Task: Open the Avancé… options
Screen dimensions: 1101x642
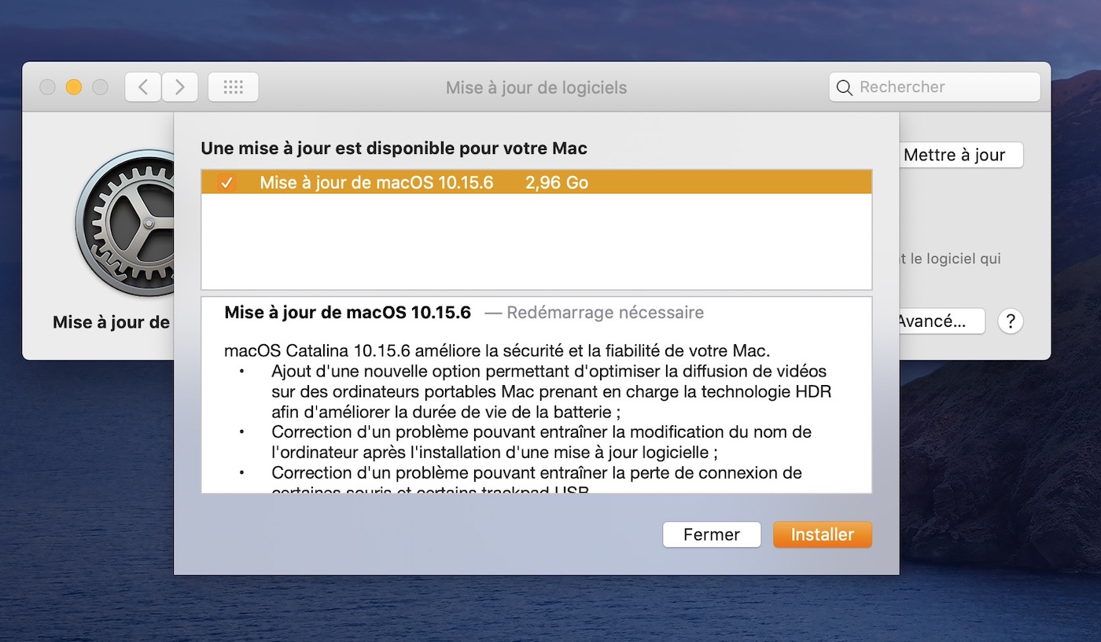Action: (x=941, y=321)
